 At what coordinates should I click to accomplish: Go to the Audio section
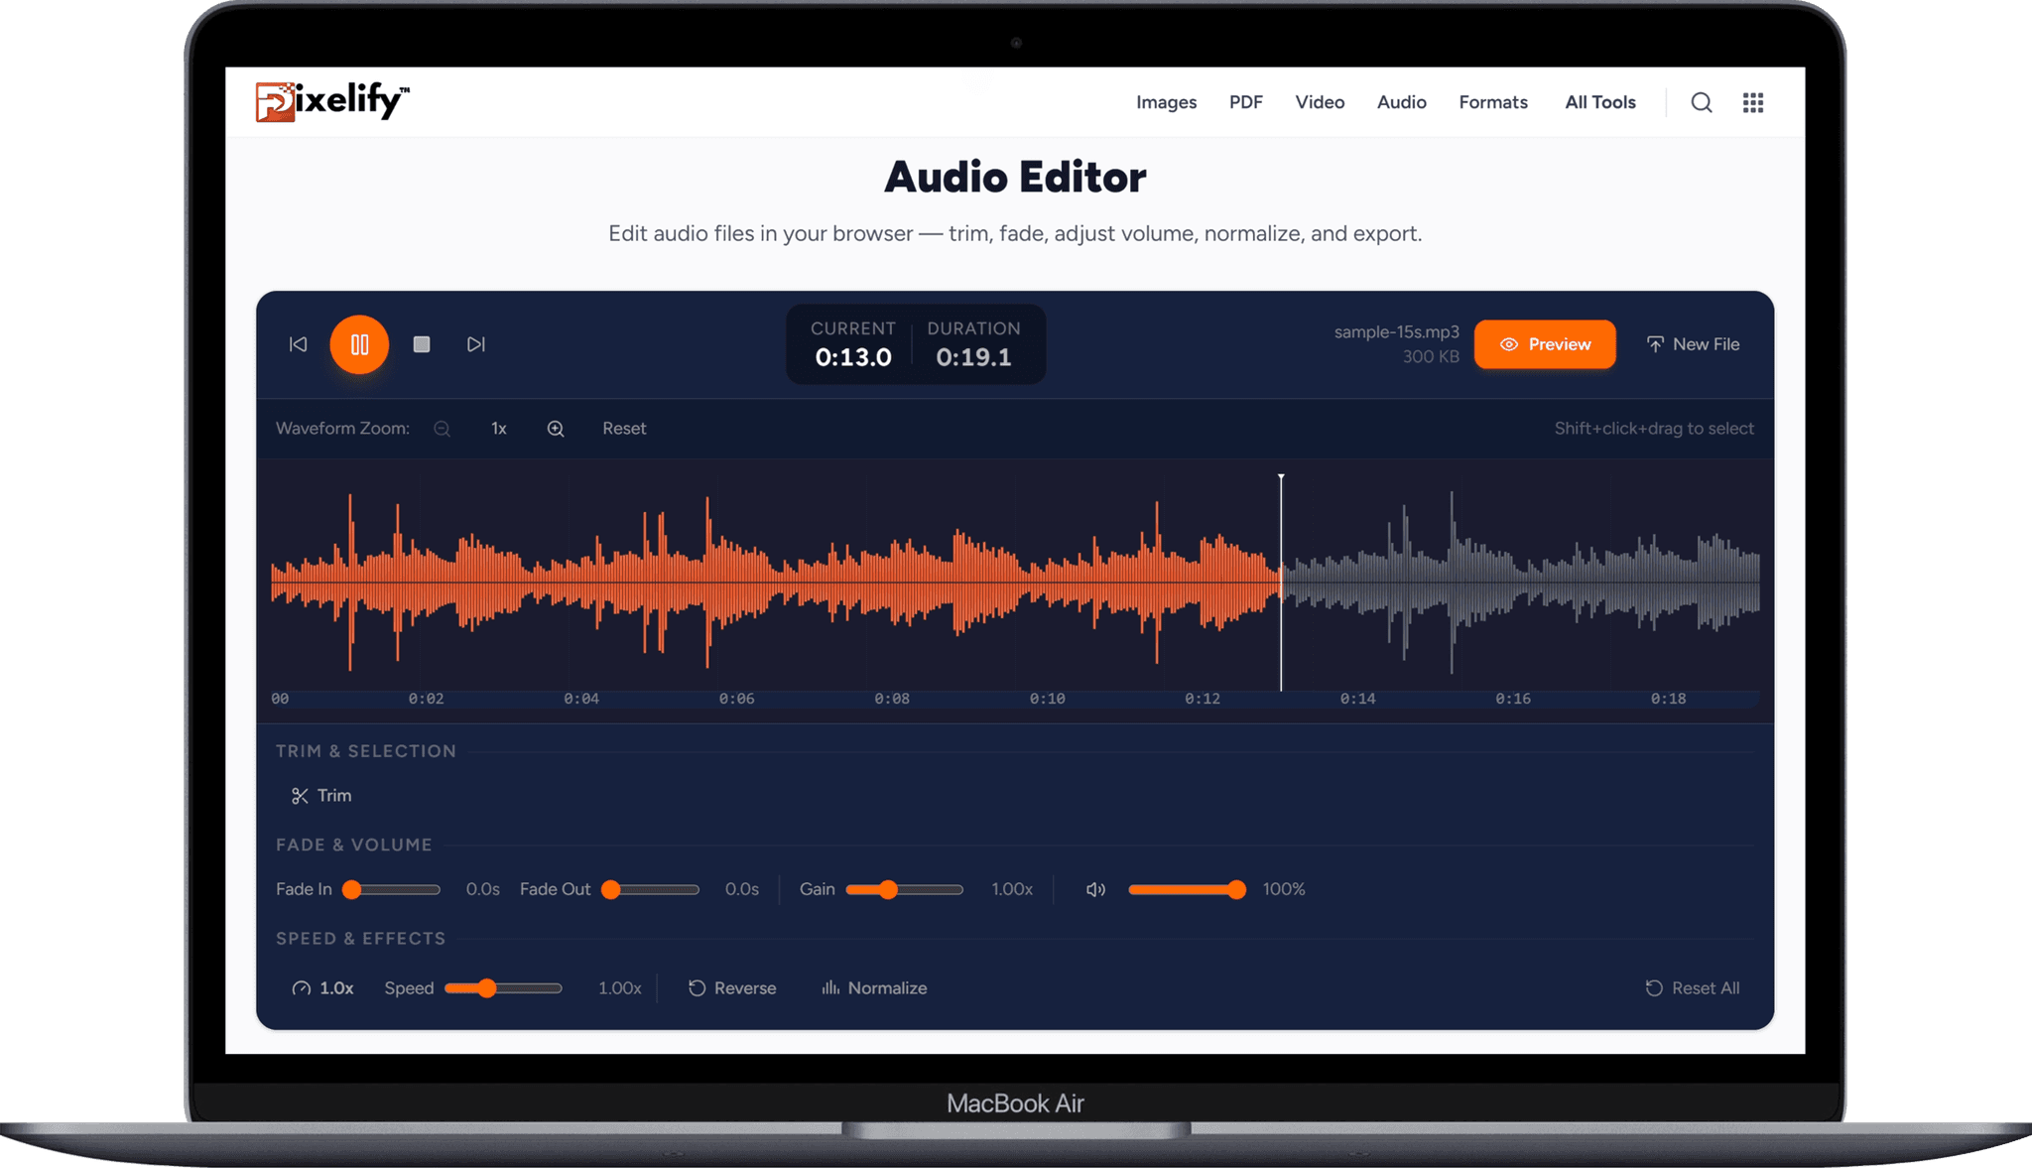[x=1401, y=102]
